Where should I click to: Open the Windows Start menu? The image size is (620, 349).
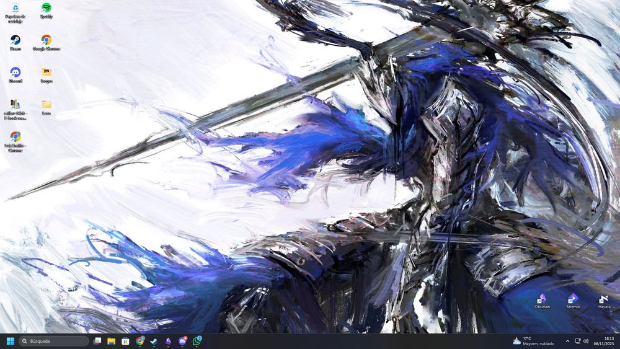[11, 341]
